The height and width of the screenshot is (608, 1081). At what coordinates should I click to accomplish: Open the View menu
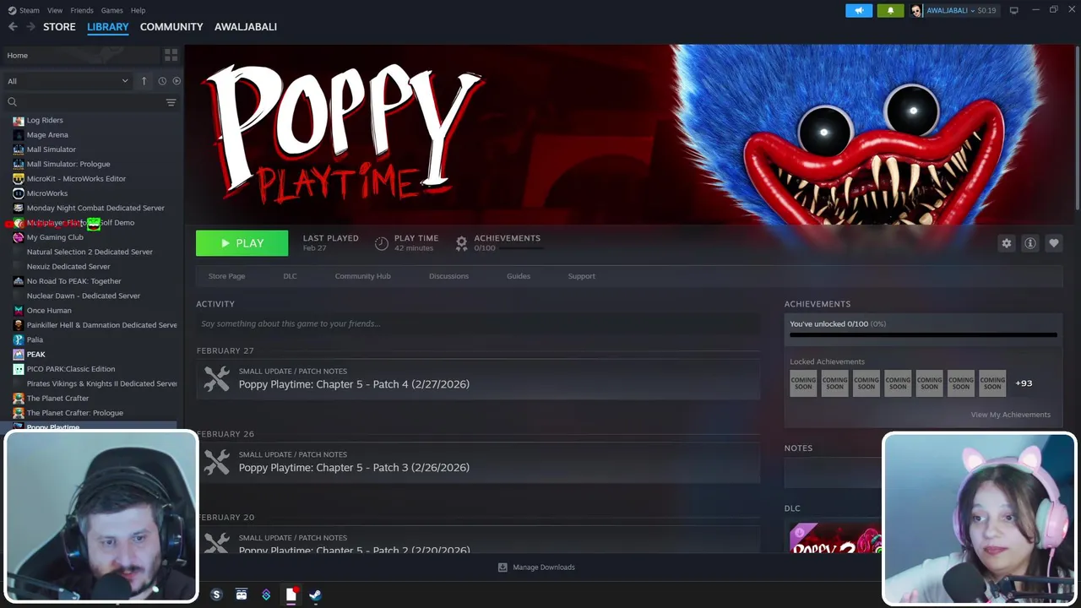(x=55, y=10)
